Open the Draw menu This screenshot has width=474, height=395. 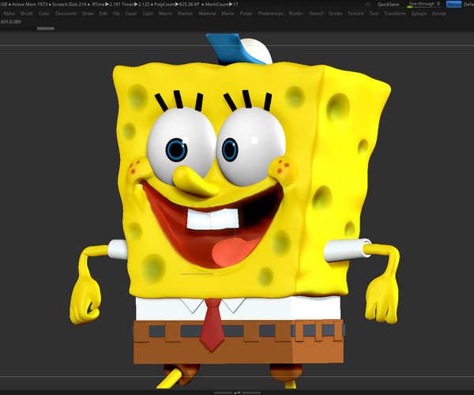88,13
